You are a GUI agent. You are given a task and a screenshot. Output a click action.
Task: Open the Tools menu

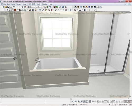click(x=39, y=4)
